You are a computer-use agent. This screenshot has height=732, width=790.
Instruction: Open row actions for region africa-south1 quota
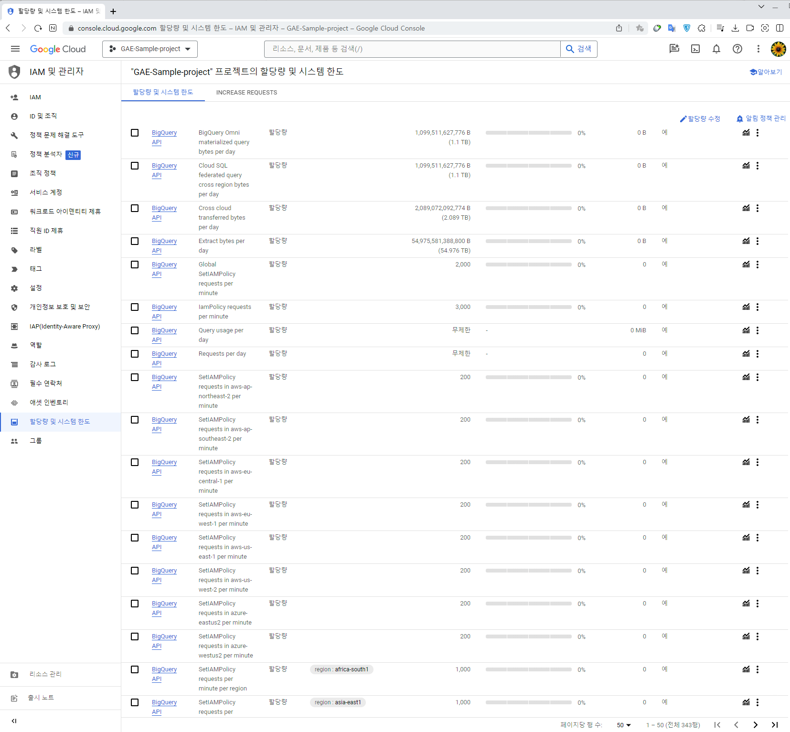click(x=758, y=669)
